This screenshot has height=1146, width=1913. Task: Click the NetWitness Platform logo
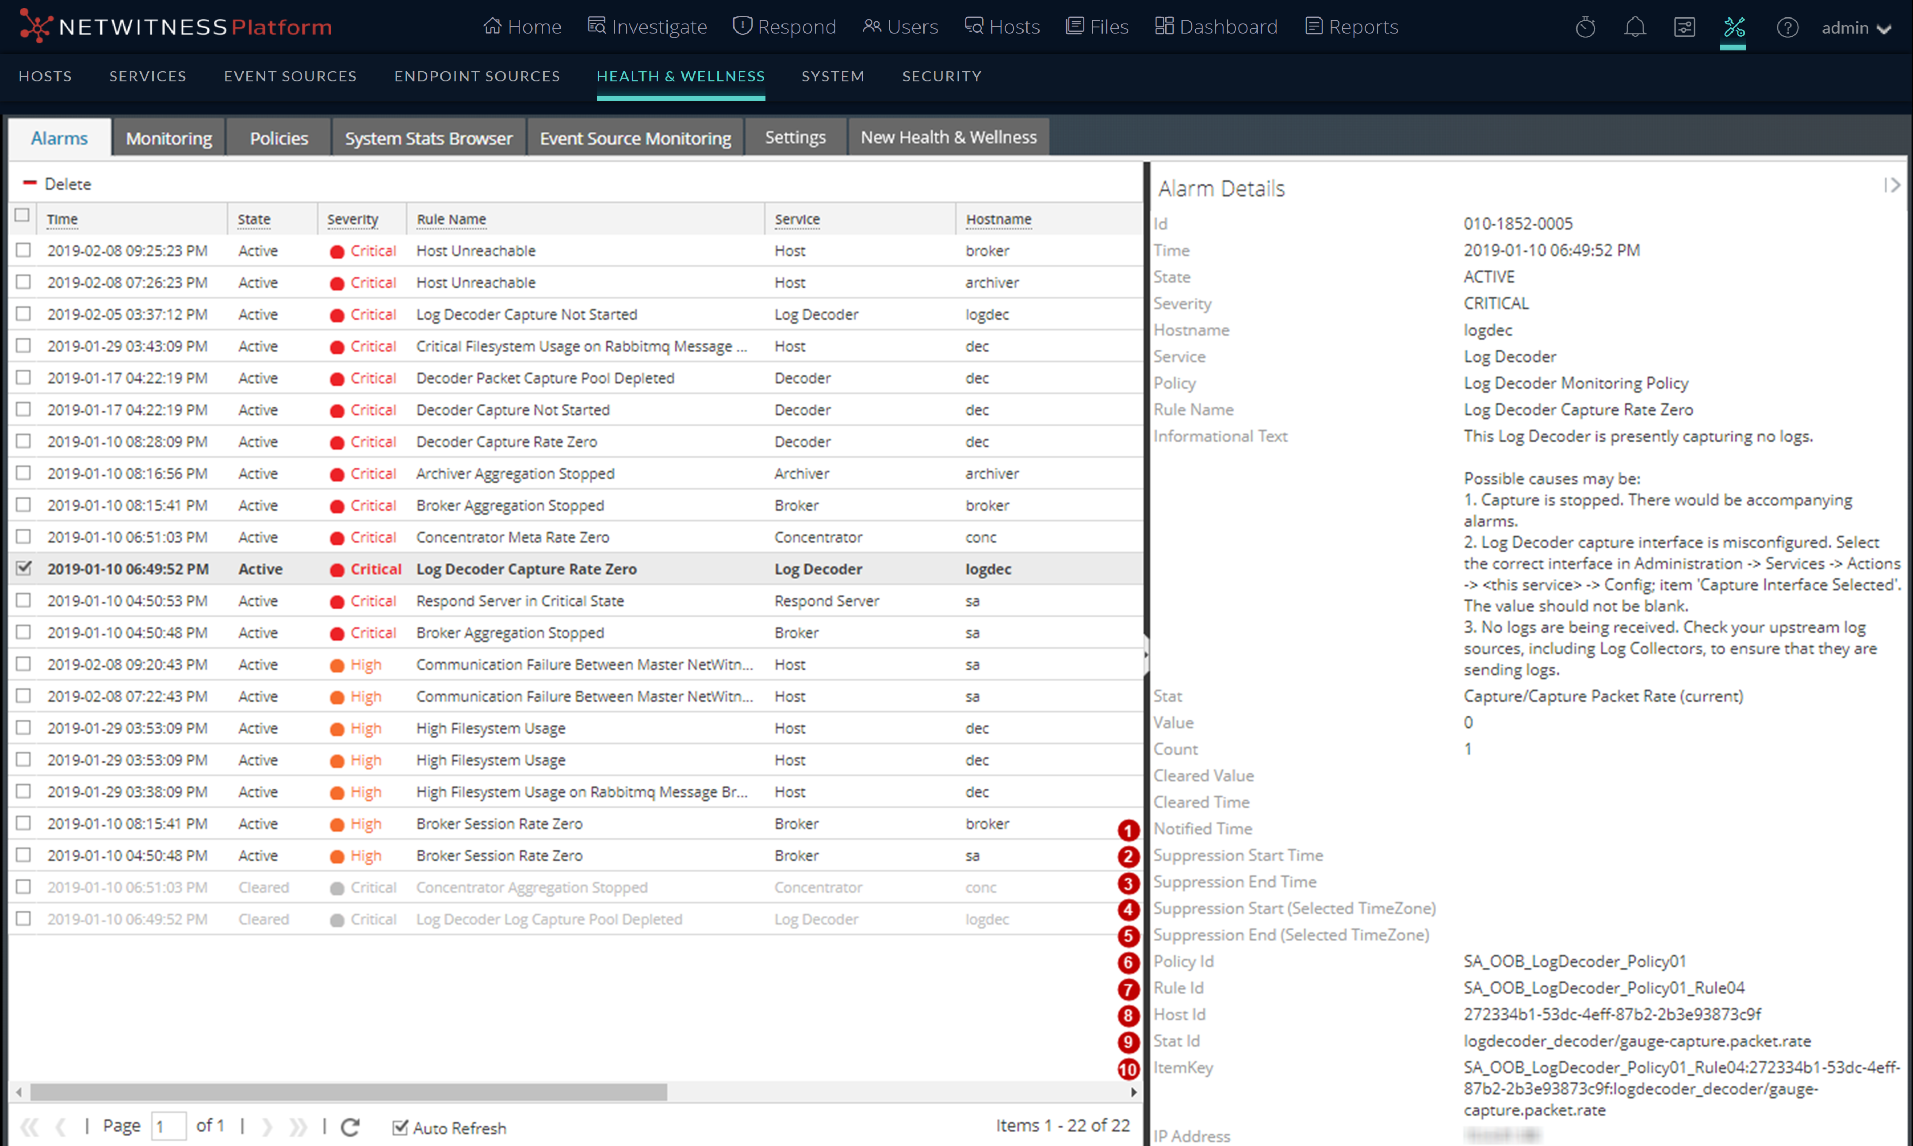[x=176, y=27]
